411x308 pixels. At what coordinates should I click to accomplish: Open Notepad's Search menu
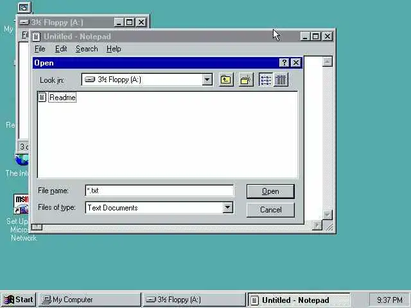click(x=87, y=49)
